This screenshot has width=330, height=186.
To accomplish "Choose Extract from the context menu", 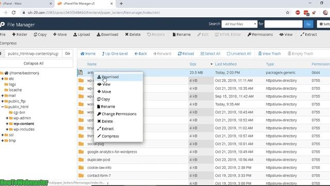I will coord(118,129).
